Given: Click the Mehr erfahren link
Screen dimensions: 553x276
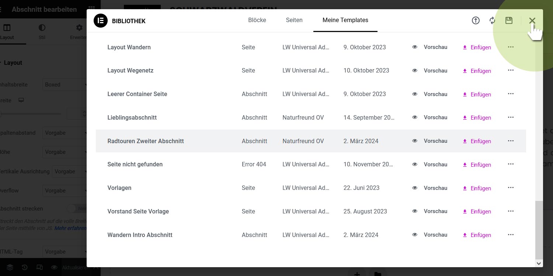Looking at the screenshot, I should (70, 228).
